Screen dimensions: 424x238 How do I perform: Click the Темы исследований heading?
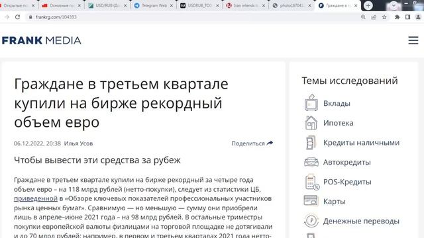pyautogui.click(x=350, y=81)
